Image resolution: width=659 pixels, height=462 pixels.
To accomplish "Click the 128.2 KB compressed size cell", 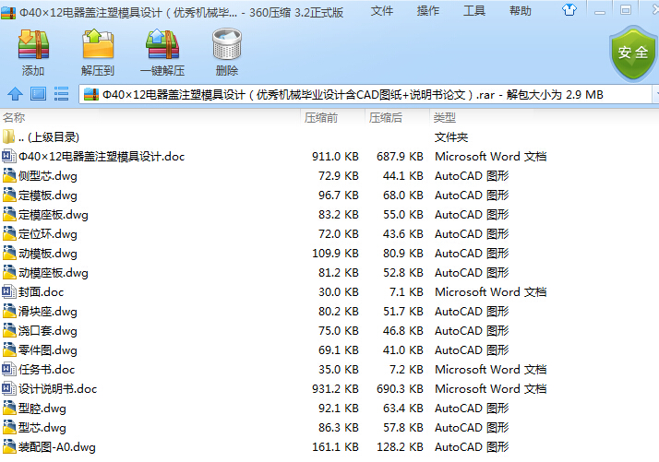I will (400, 447).
